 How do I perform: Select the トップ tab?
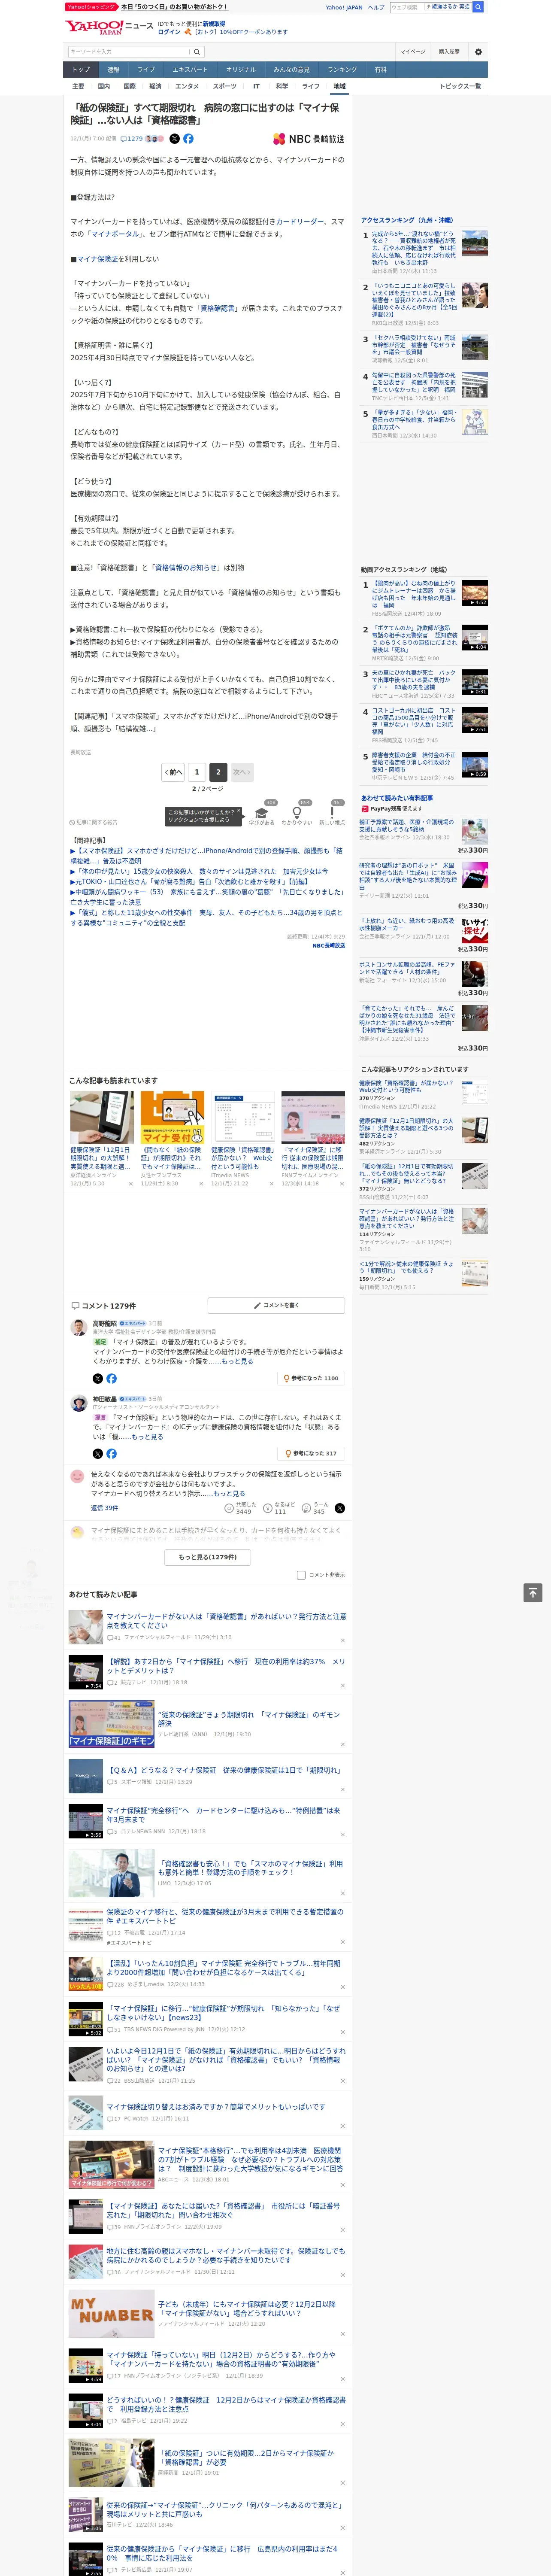pos(81,70)
